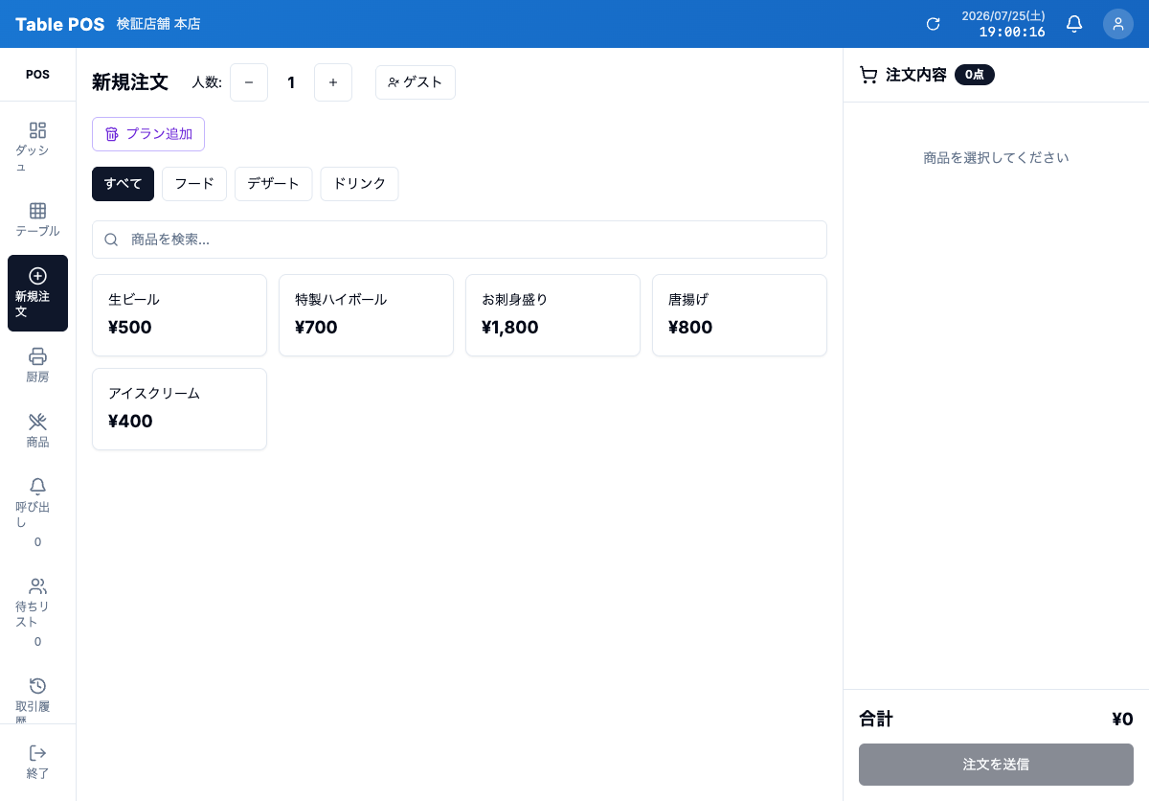Viewport: 1149px width, 801px height.
Task: Go to Tables (テーブル) in sidebar
Action: point(37,220)
